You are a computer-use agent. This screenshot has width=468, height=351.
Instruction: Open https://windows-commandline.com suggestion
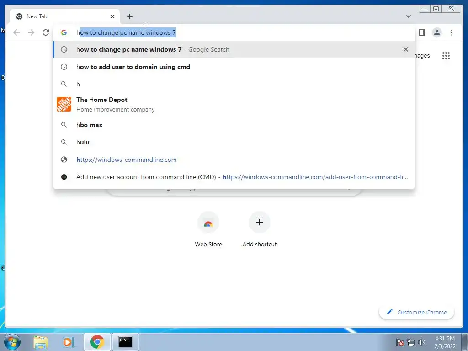pos(234,160)
